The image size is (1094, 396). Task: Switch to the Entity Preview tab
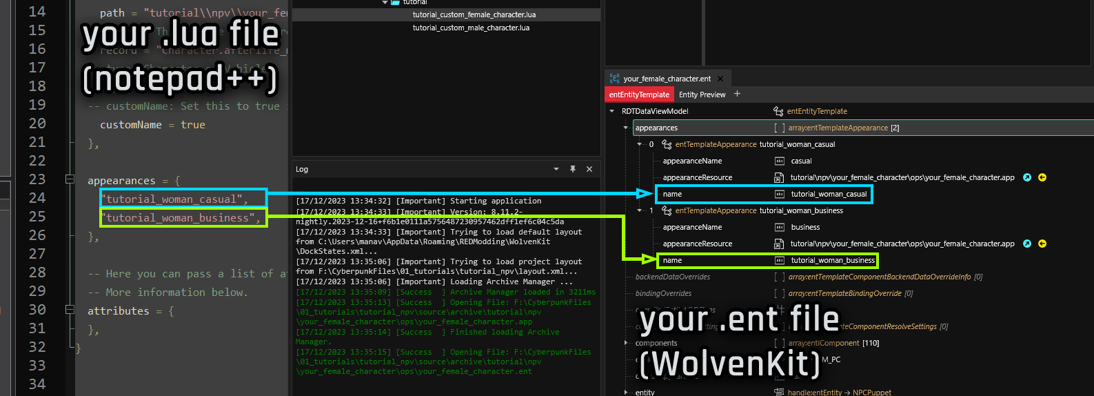coord(702,95)
